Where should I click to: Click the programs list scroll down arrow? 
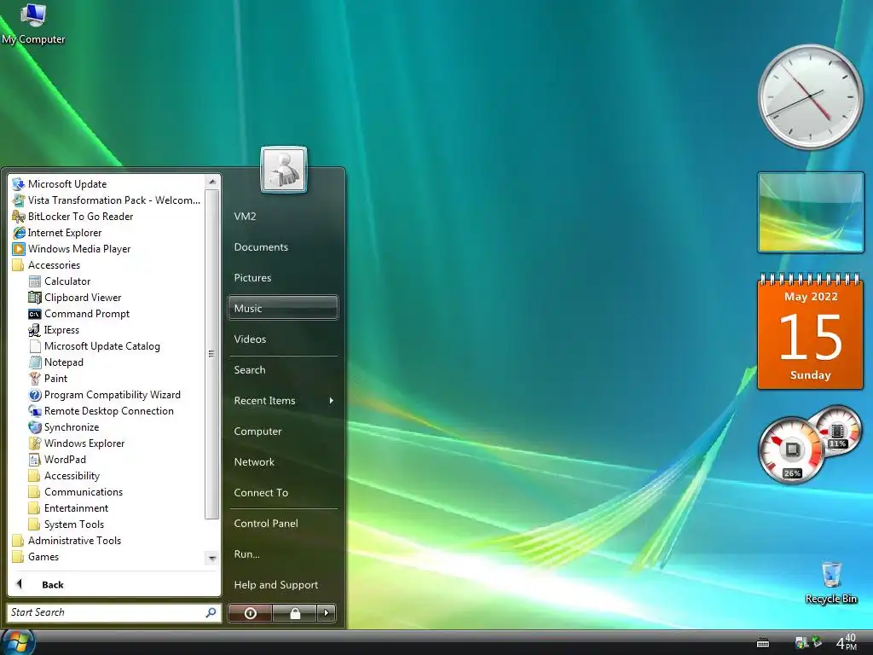coord(211,558)
